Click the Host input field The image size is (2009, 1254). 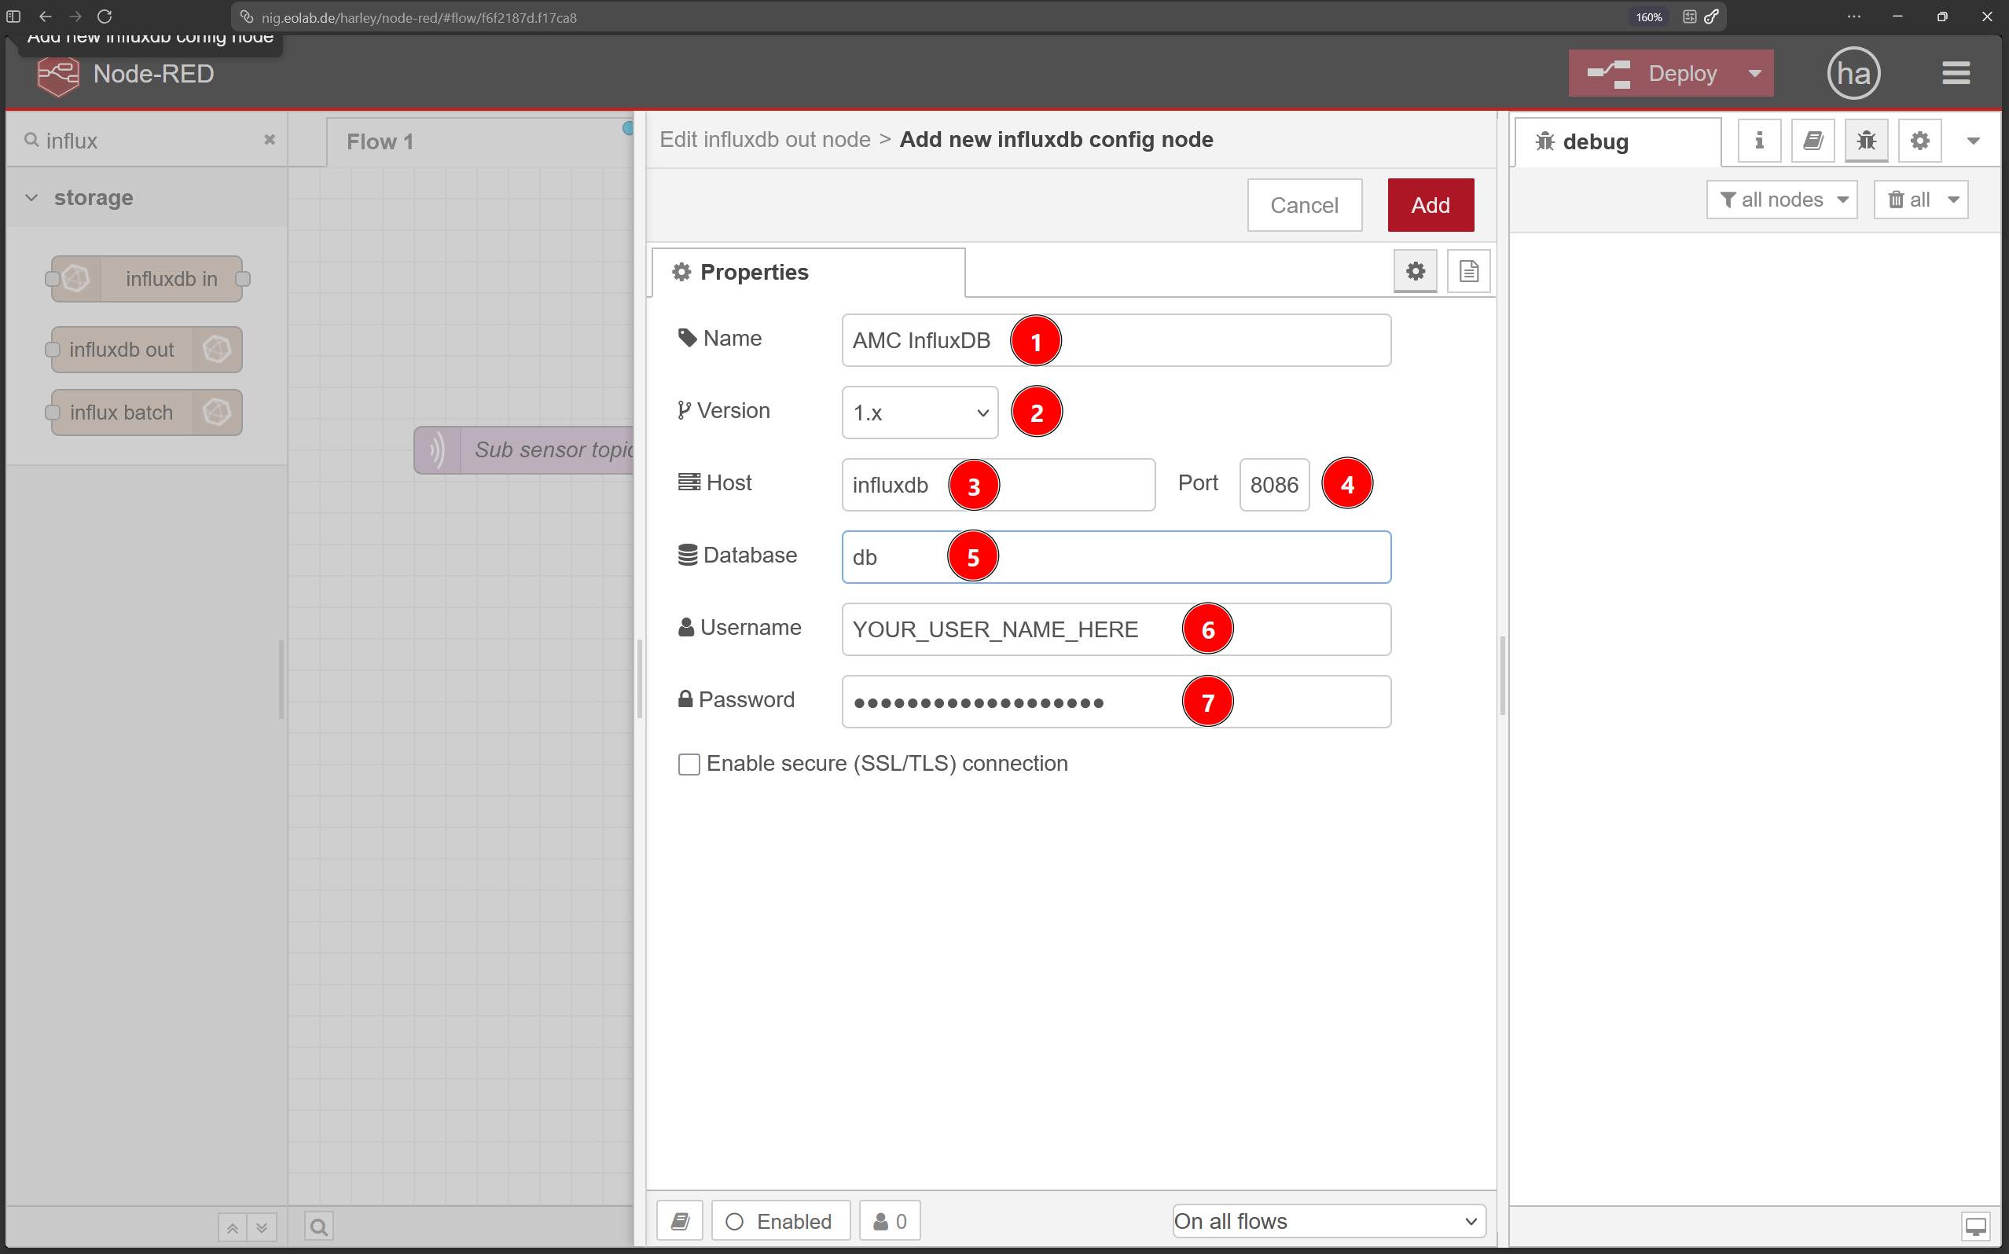(x=998, y=484)
